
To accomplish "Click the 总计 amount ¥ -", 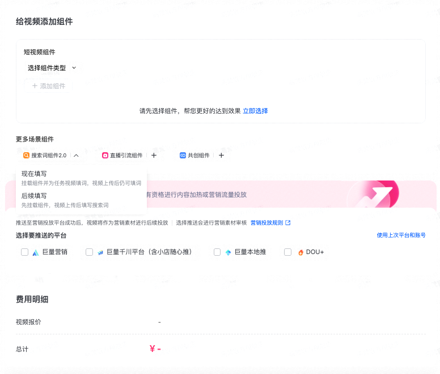I will [155, 349].
